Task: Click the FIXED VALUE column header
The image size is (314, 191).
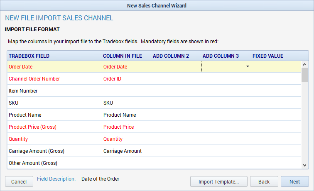Action: 268,56
